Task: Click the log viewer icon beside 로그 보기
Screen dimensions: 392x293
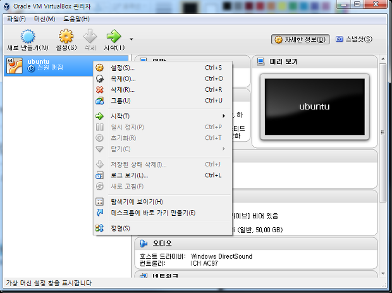Action: tap(99, 175)
